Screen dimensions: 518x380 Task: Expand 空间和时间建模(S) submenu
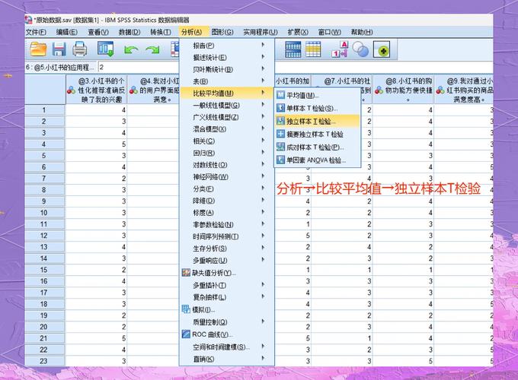pyautogui.click(x=227, y=347)
